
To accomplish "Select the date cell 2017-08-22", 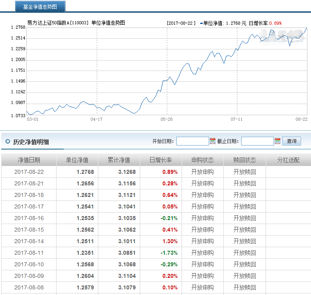I will click(x=29, y=172).
